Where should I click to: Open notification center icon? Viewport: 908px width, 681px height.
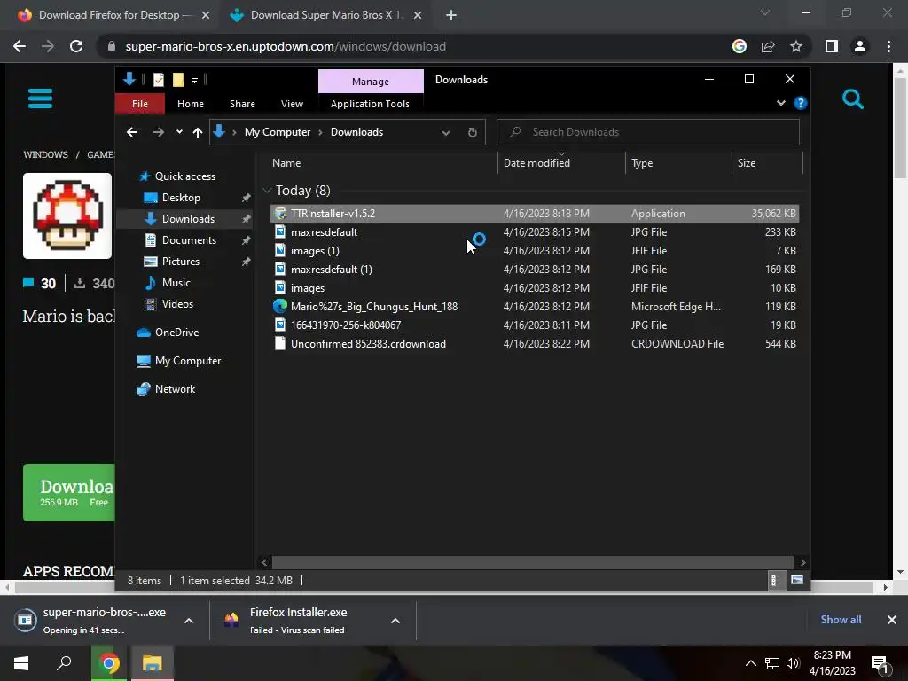[881, 663]
